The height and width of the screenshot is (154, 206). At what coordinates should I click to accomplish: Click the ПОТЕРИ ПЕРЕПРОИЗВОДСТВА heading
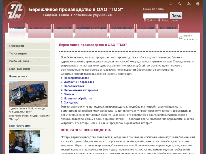pyautogui.click(x=86, y=130)
